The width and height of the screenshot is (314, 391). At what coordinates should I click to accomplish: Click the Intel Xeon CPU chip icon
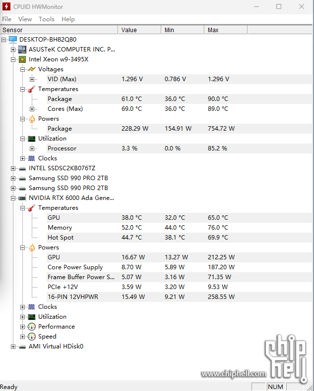pyautogui.click(x=22, y=59)
